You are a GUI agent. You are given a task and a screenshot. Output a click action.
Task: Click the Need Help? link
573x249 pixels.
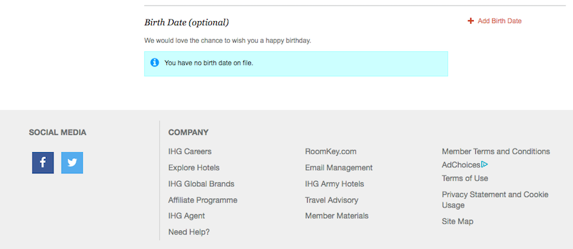tap(189, 232)
